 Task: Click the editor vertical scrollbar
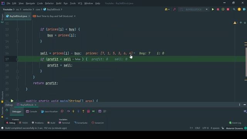coord(246,62)
